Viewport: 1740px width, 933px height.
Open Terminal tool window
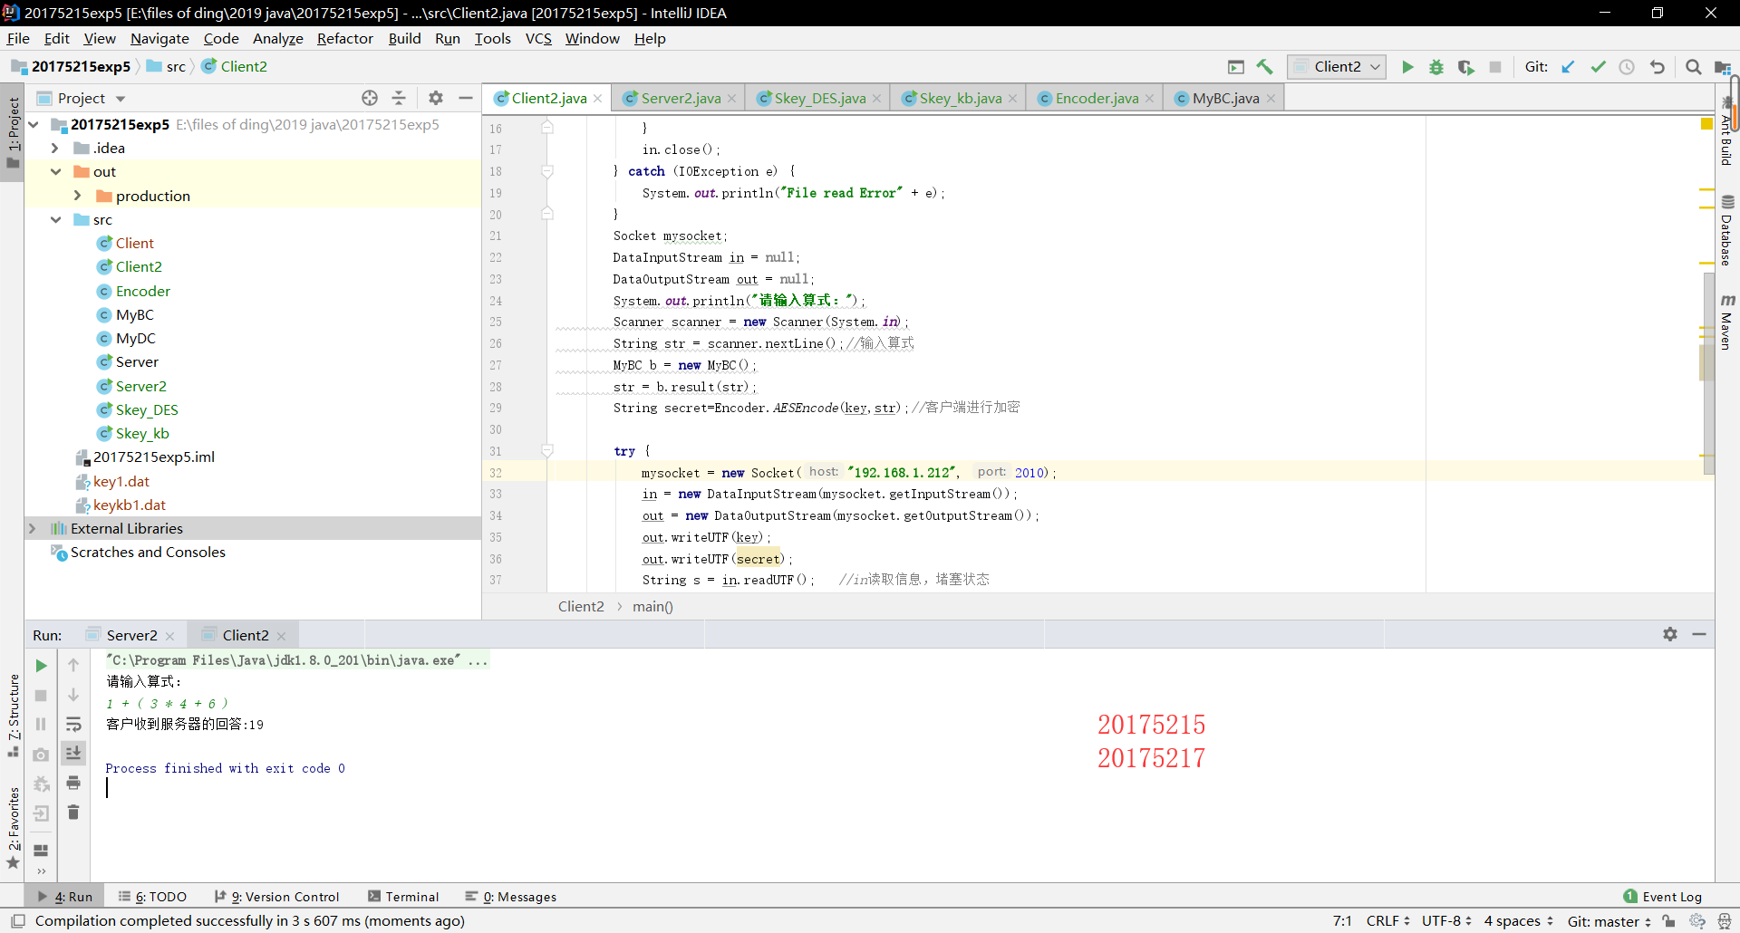tap(403, 897)
